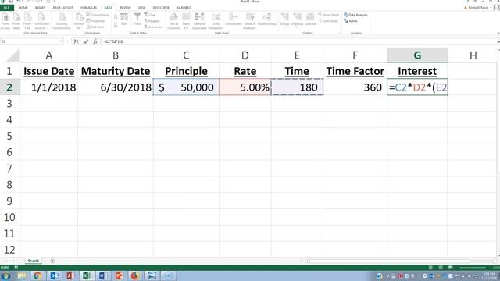Switch to INSERT ribbon tab
Image resolution: width=500 pixels, height=281 pixels.
coord(40,8)
